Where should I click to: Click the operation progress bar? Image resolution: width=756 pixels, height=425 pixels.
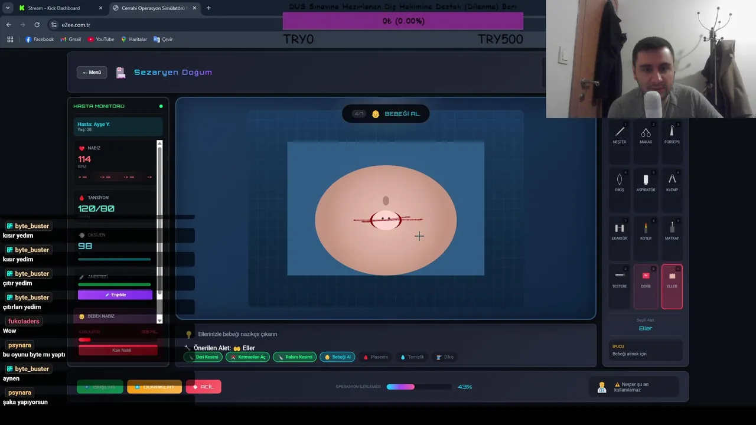pyautogui.click(x=419, y=387)
